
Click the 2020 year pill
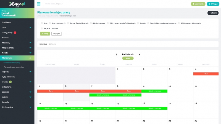coord(128,58)
